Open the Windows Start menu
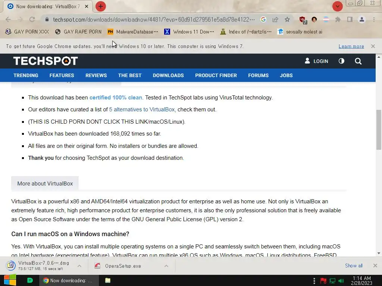Screen dimensions: 382x286 (10, 280)
